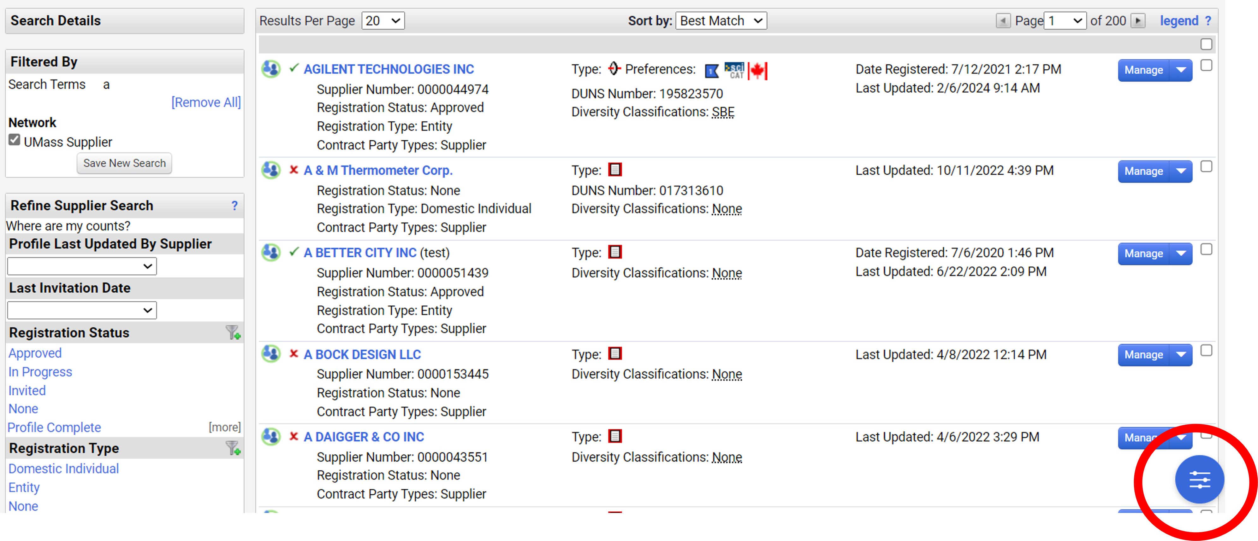The image size is (1258, 541).
Task: Add filter using Registration Type funnel icon
Action: tap(233, 448)
